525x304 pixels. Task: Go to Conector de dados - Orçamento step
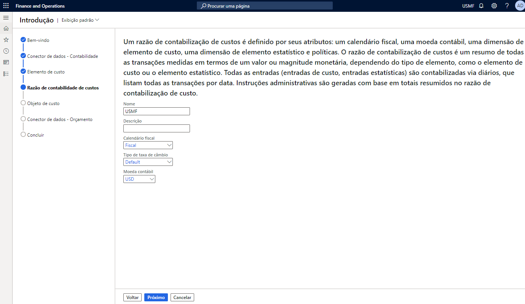click(x=60, y=119)
